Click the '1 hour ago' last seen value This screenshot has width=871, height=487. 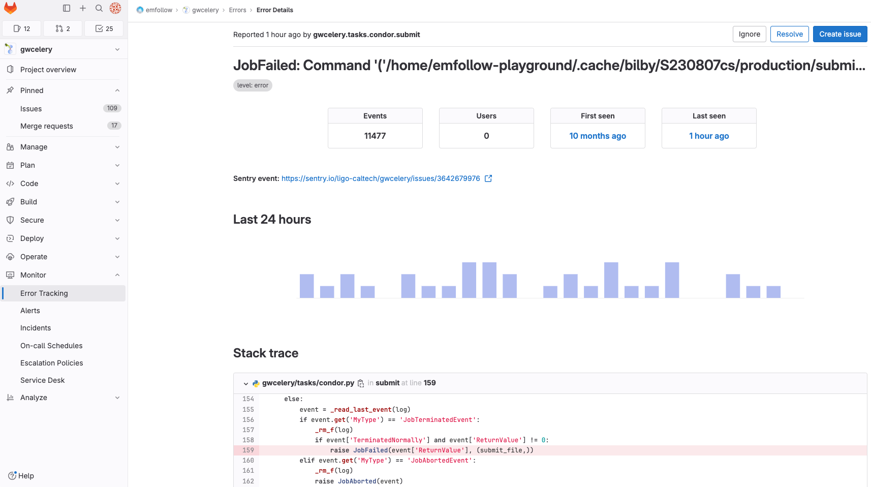709,136
